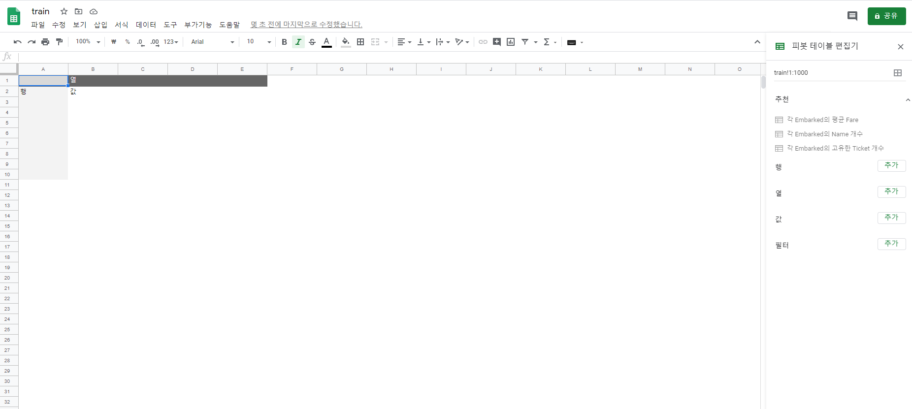Open the font size 10 dropdown
The height and width of the screenshot is (409, 912).
click(259, 42)
